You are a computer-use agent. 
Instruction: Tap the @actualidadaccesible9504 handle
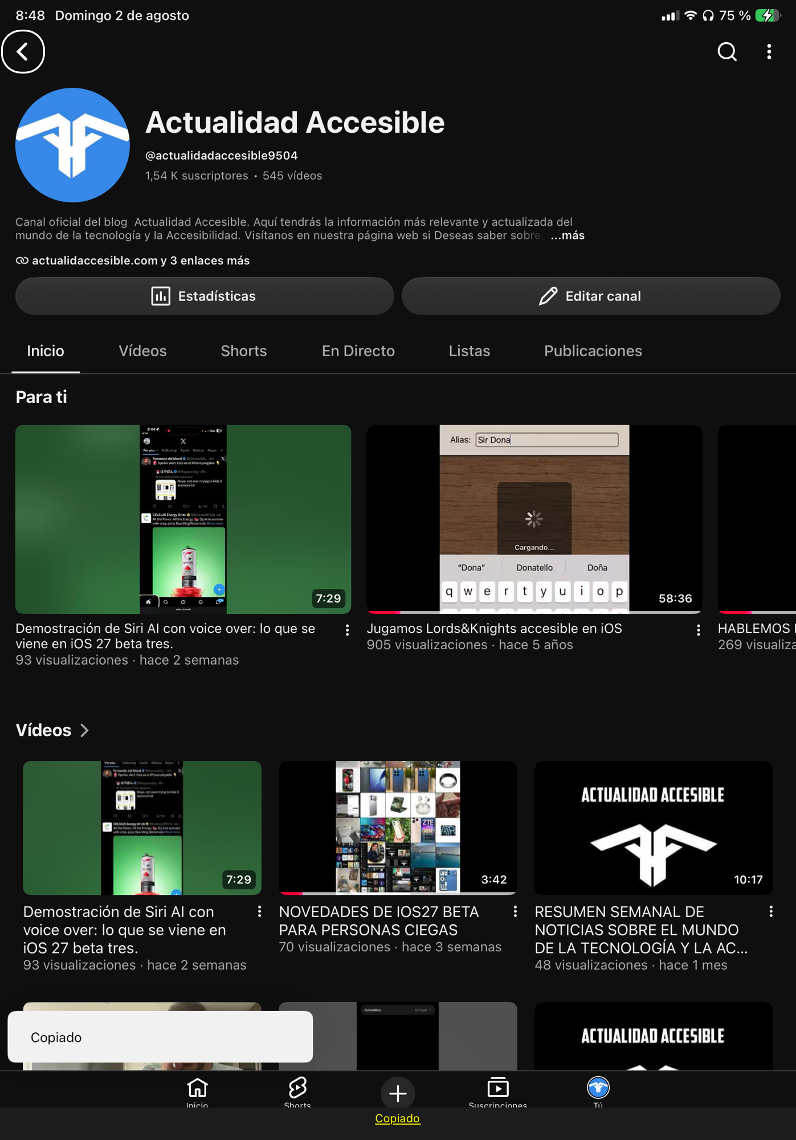222,156
